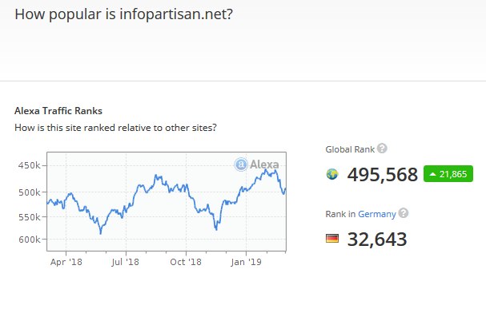Click the 550k y-axis label

pos(30,217)
